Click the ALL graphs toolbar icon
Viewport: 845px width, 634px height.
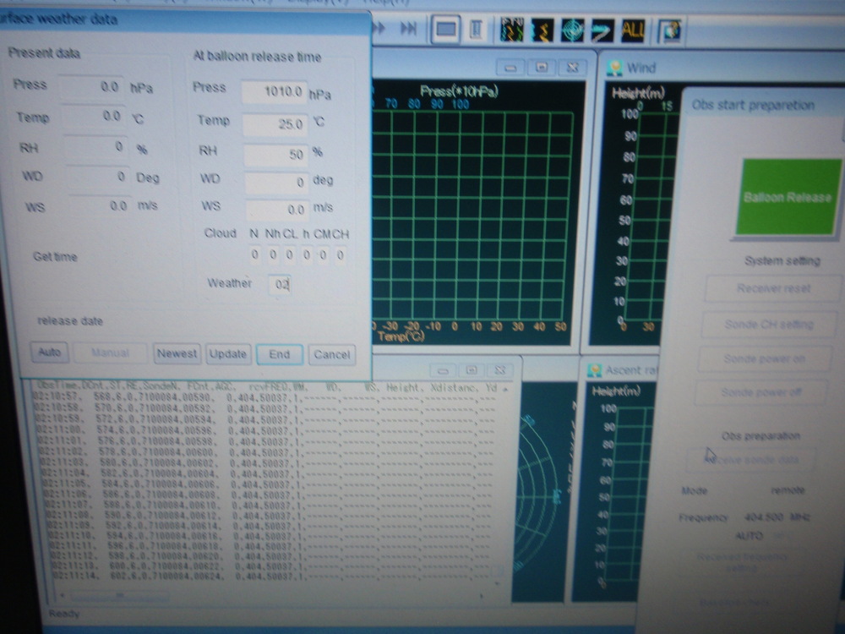632,30
